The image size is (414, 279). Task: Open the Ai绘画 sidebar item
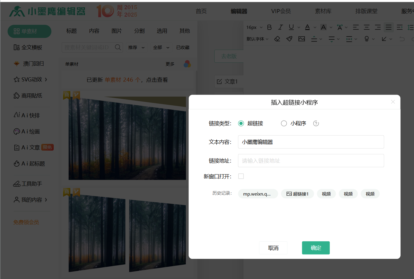pos(27,132)
